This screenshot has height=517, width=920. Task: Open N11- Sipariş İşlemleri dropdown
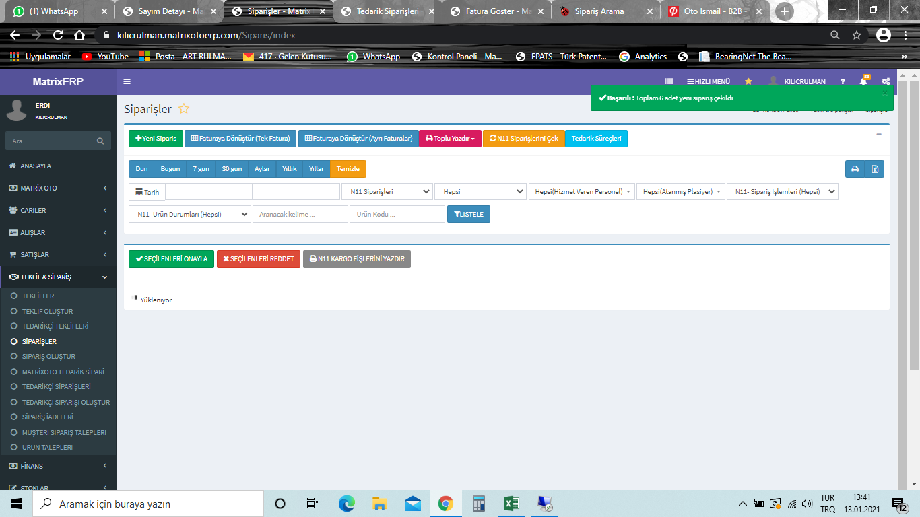pos(782,192)
